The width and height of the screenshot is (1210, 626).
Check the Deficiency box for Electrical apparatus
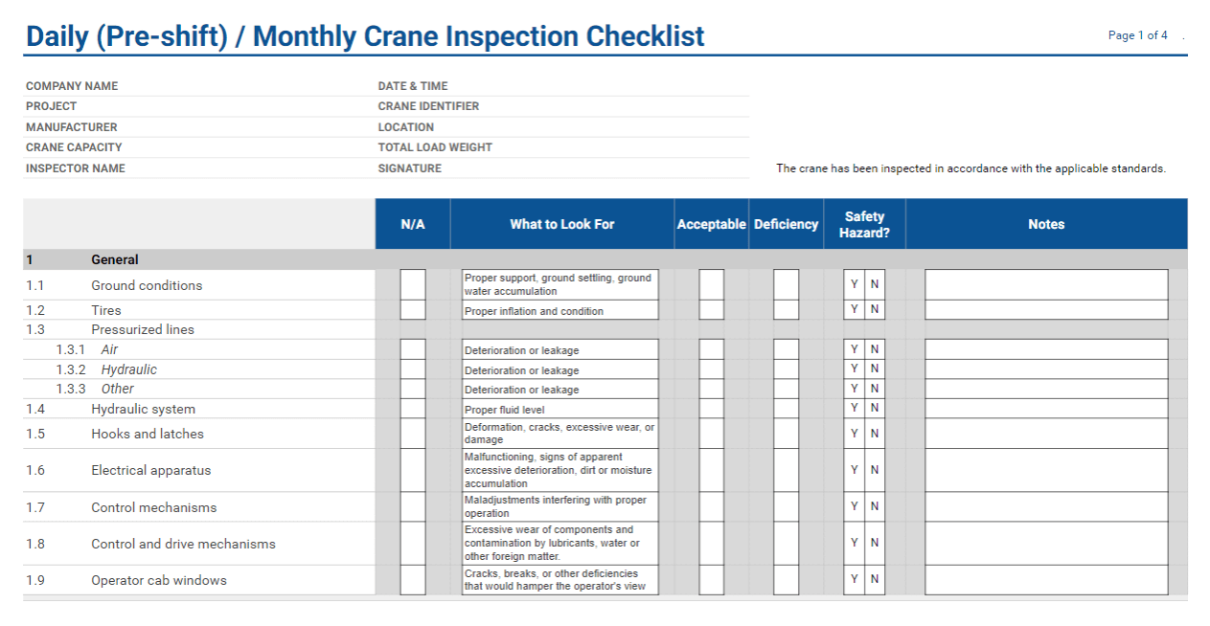click(787, 470)
